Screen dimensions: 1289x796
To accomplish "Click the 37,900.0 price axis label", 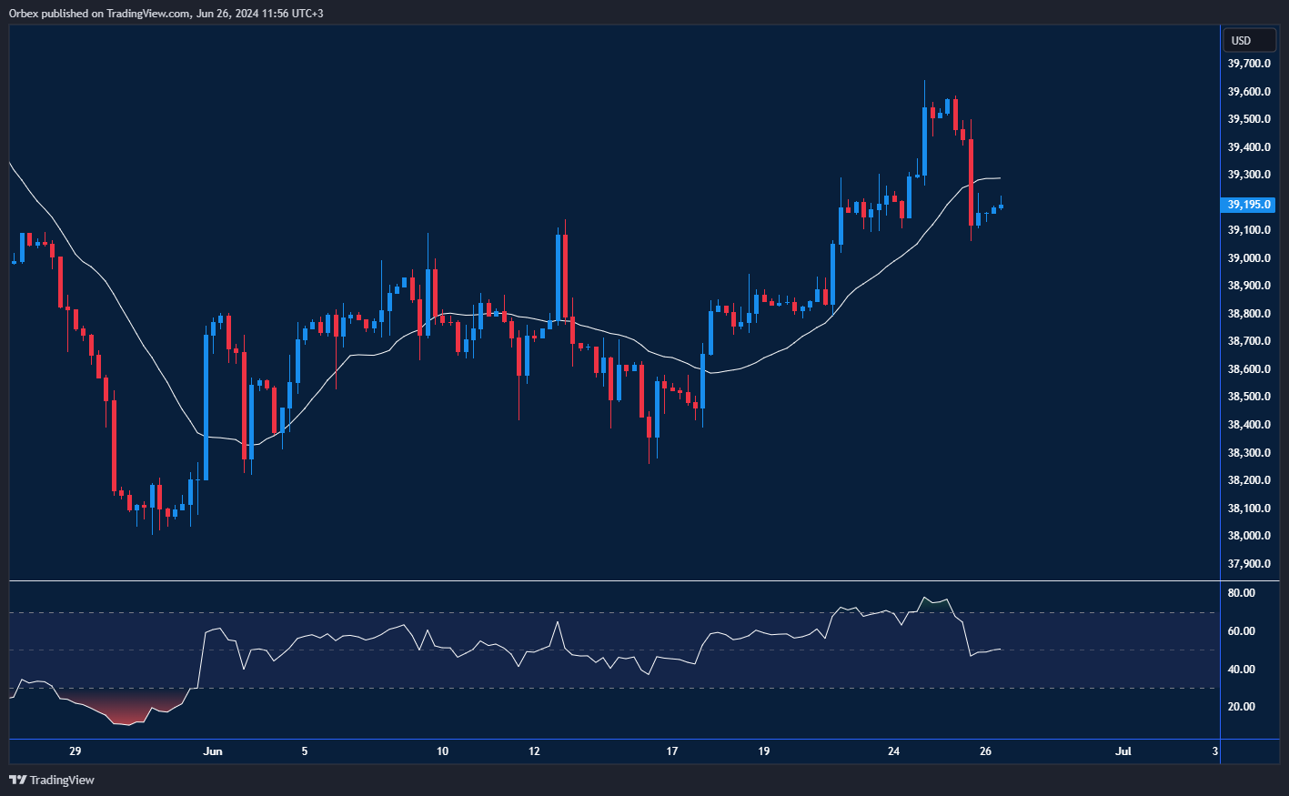I will 1248,564.
